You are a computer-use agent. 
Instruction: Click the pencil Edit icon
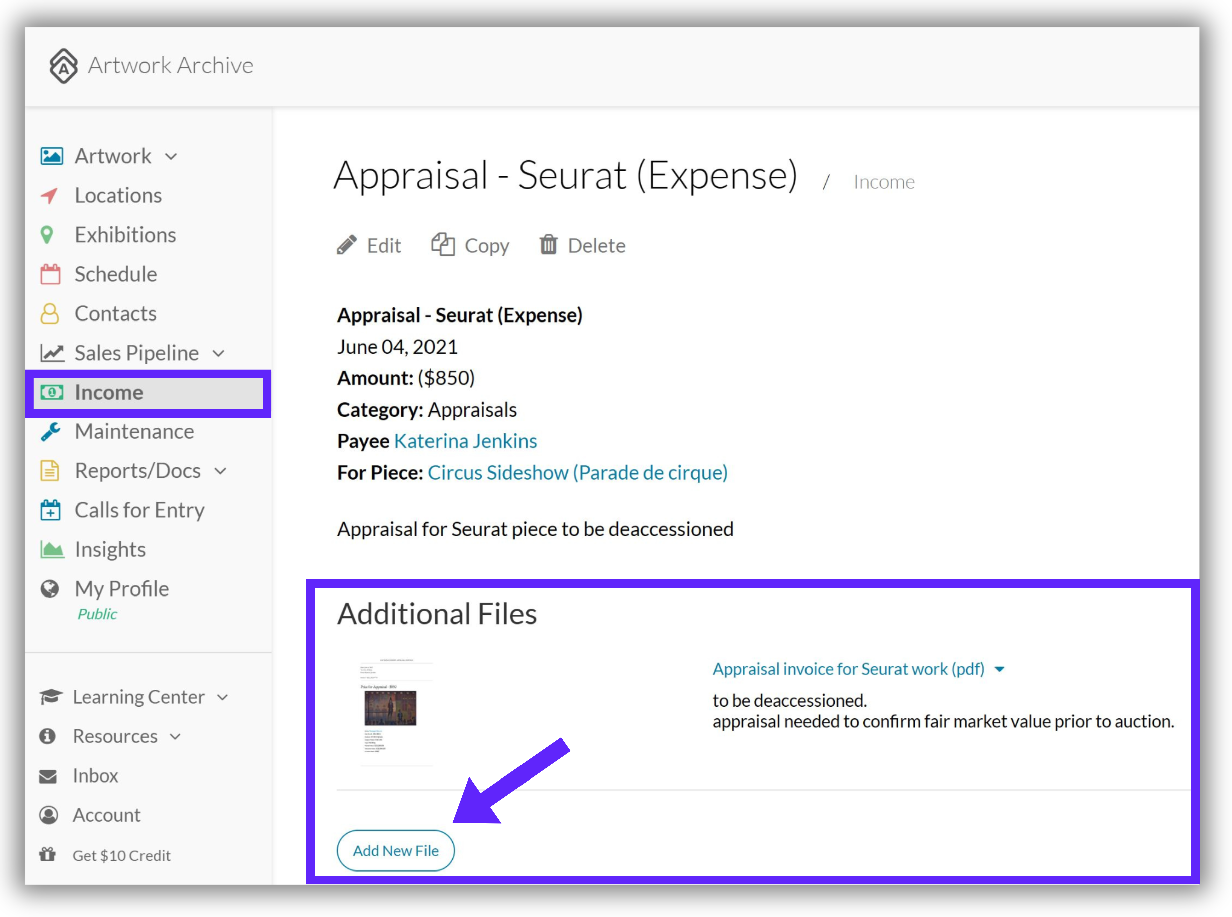pyautogui.click(x=347, y=245)
